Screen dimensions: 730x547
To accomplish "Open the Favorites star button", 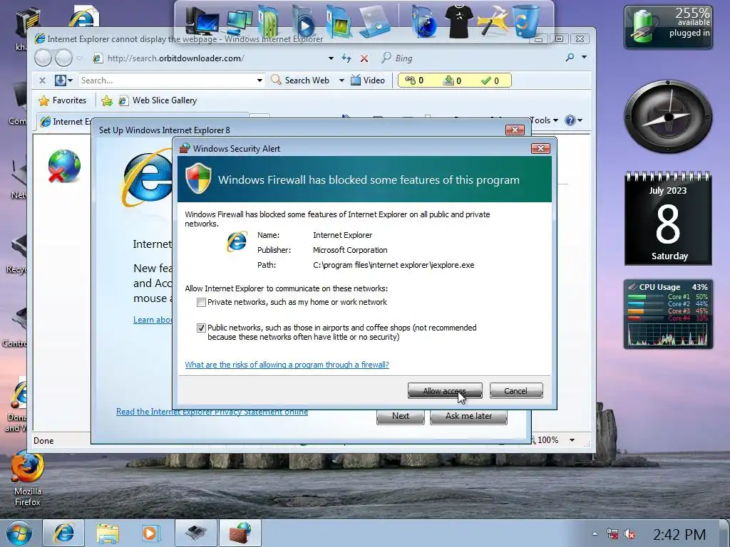I will [x=63, y=100].
